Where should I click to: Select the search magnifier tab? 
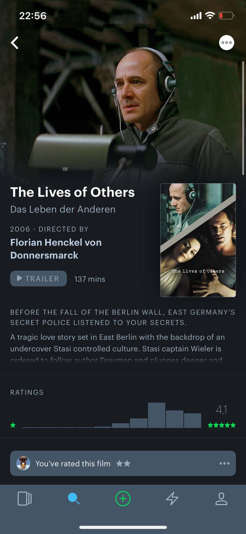(74, 499)
